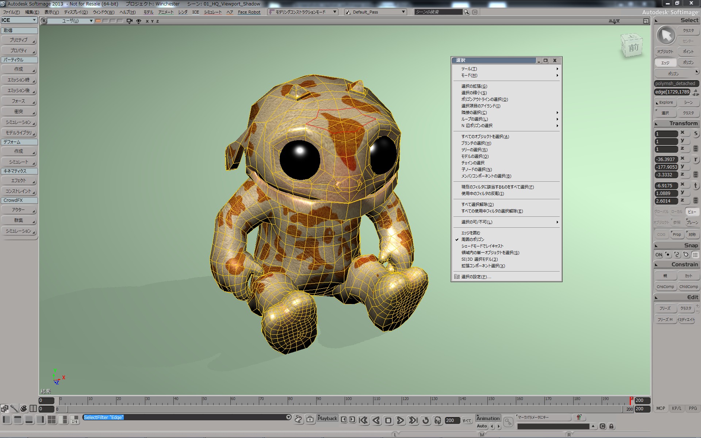This screenshot has width=701, height=438.
Task: Click the Explore button
Action: (666, 103)
